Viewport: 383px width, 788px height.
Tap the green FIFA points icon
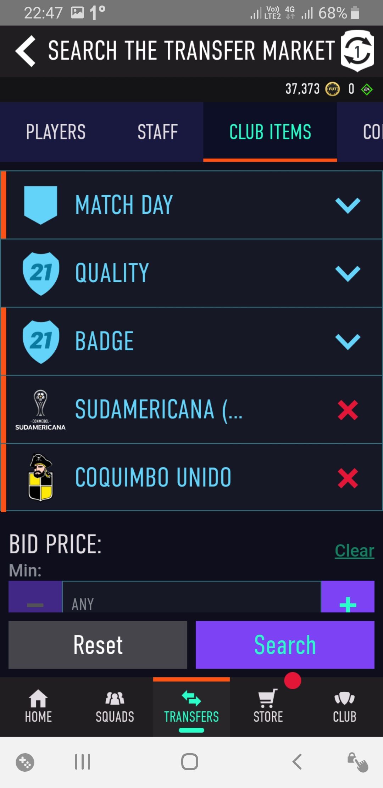pyautogui.click(x=367, y=89)
